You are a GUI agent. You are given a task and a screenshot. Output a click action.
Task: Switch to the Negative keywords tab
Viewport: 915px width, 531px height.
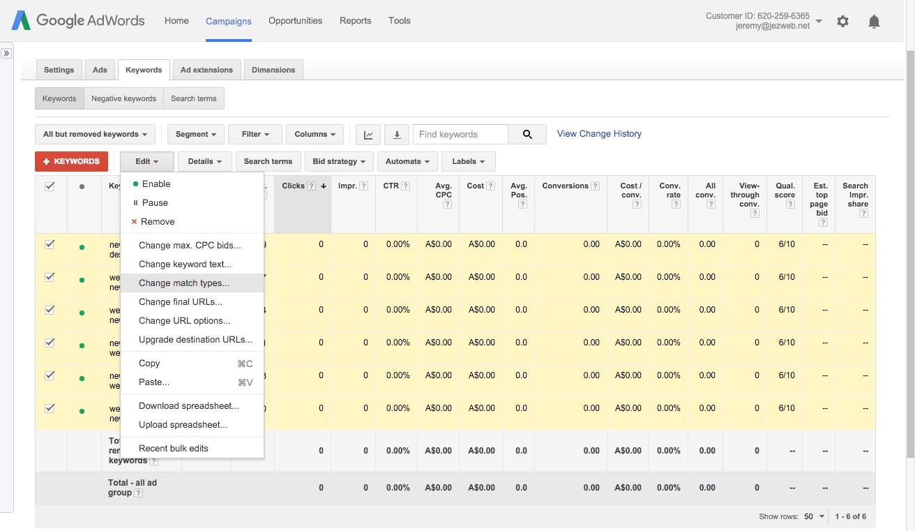(x=123, y=98)
